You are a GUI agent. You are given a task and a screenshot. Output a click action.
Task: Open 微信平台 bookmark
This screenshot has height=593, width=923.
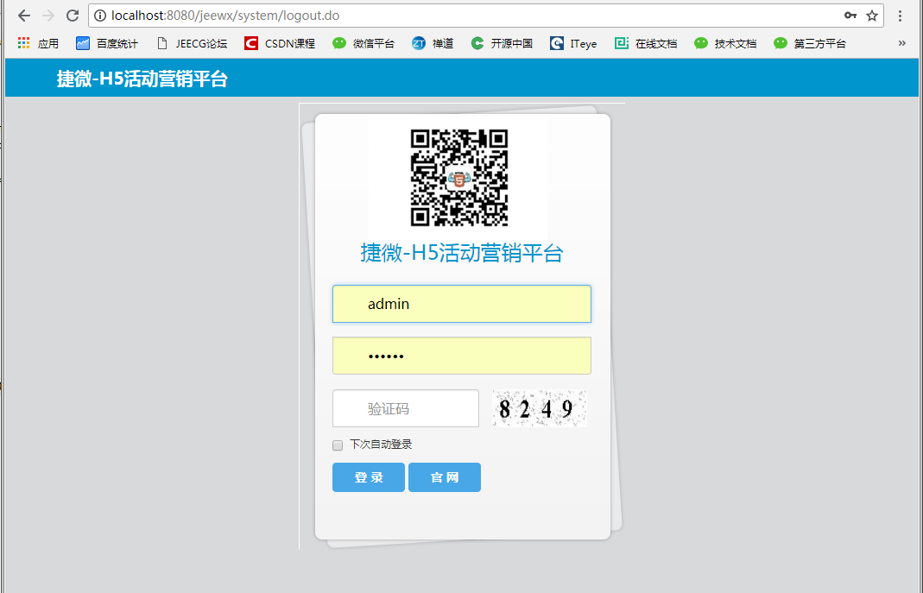point(364,43)
